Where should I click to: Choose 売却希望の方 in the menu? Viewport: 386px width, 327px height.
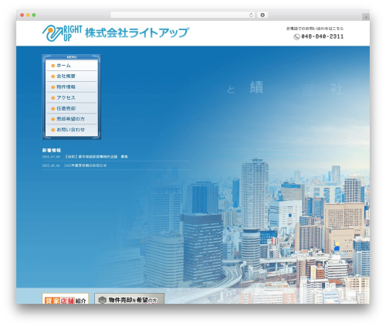(x=72, y=119)
